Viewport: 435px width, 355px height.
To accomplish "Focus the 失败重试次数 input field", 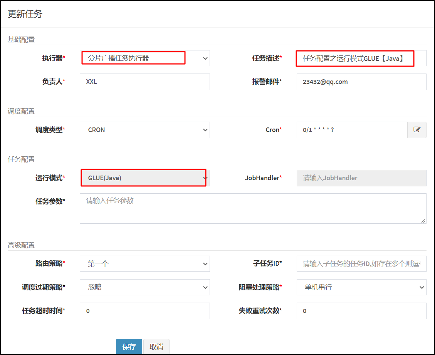I will point(361,311).
